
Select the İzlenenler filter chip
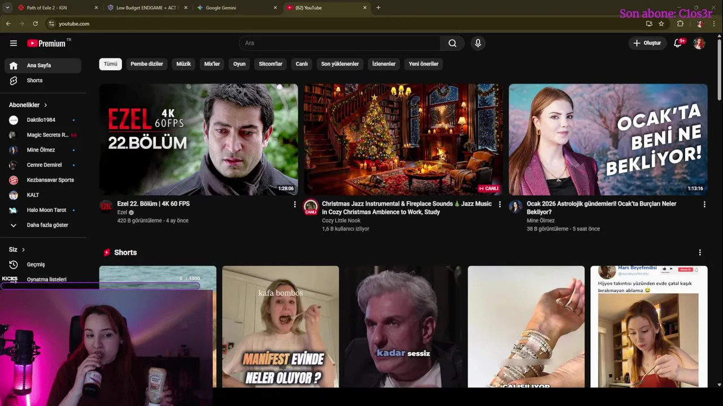[384, 64]
